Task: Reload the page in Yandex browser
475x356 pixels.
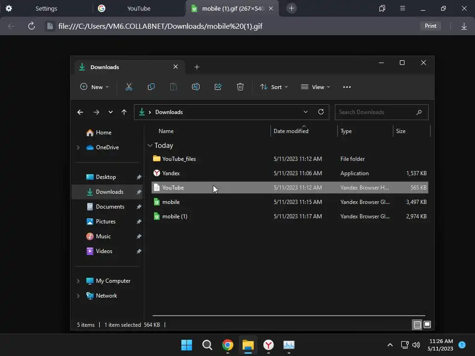Action: (x=31, y=26)
